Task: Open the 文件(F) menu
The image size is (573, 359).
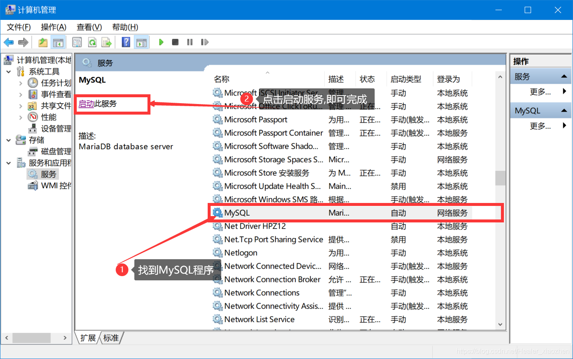Action: click(x=19, y=27)
